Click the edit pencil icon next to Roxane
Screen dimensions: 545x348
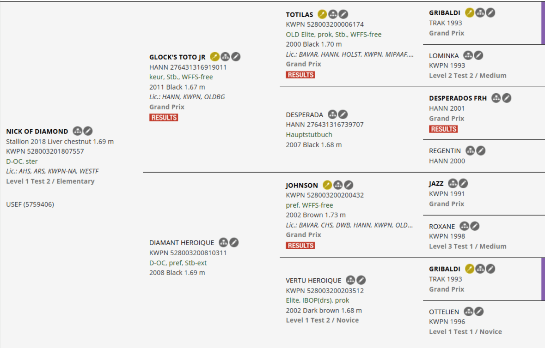click(475, 226)
